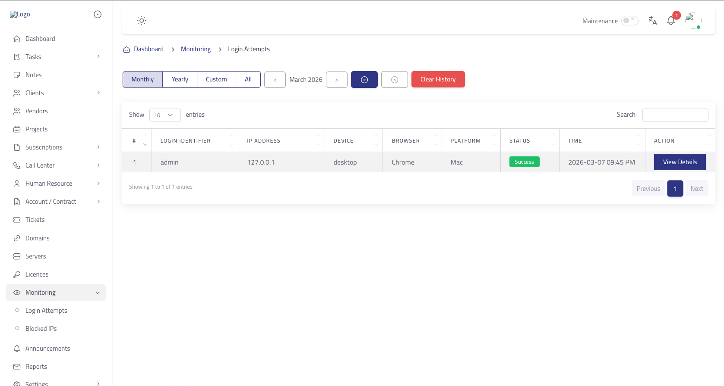Sort by the Login Identifier column header
Image resolution: width=724 pixels, height=386 pixels.
195,140
